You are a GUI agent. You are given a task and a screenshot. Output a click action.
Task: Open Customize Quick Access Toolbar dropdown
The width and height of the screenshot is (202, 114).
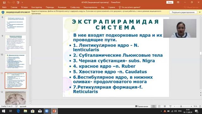coord(22,3)
